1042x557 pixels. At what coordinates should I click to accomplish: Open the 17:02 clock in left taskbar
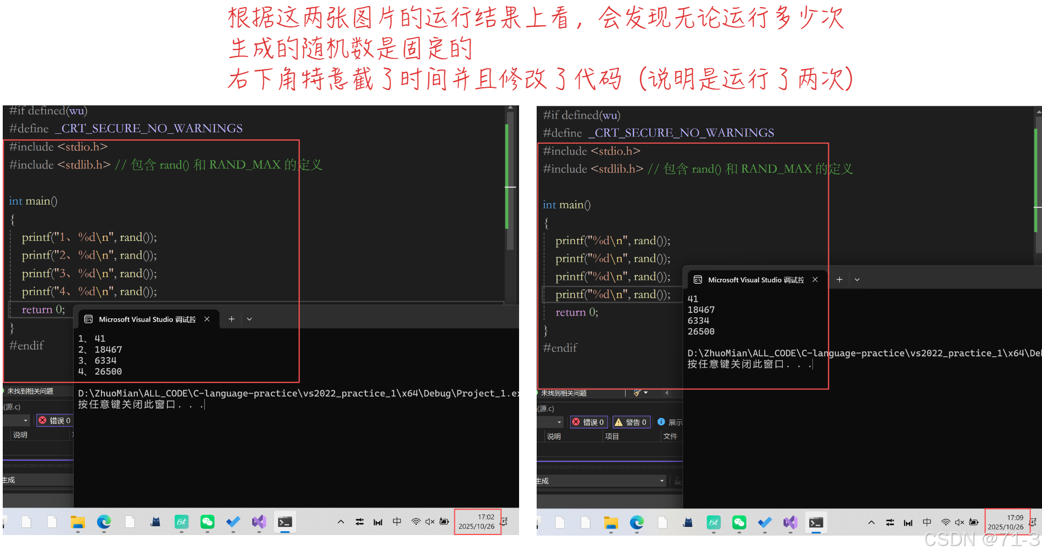coord(477,521)
